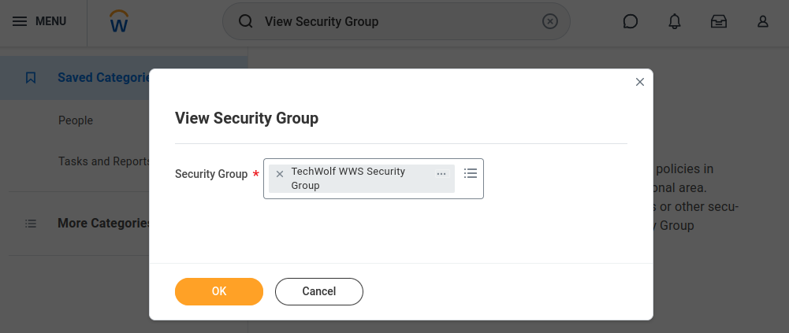The width and height of the screenshot is (789, 333).
Task: Remove the TechWolf WWS Security Group selection
Action: [x=280, y=174]
